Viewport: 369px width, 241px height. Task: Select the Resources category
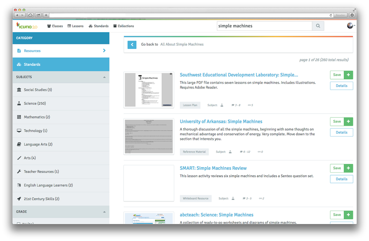pyautogui.click(x=61, y=51)
